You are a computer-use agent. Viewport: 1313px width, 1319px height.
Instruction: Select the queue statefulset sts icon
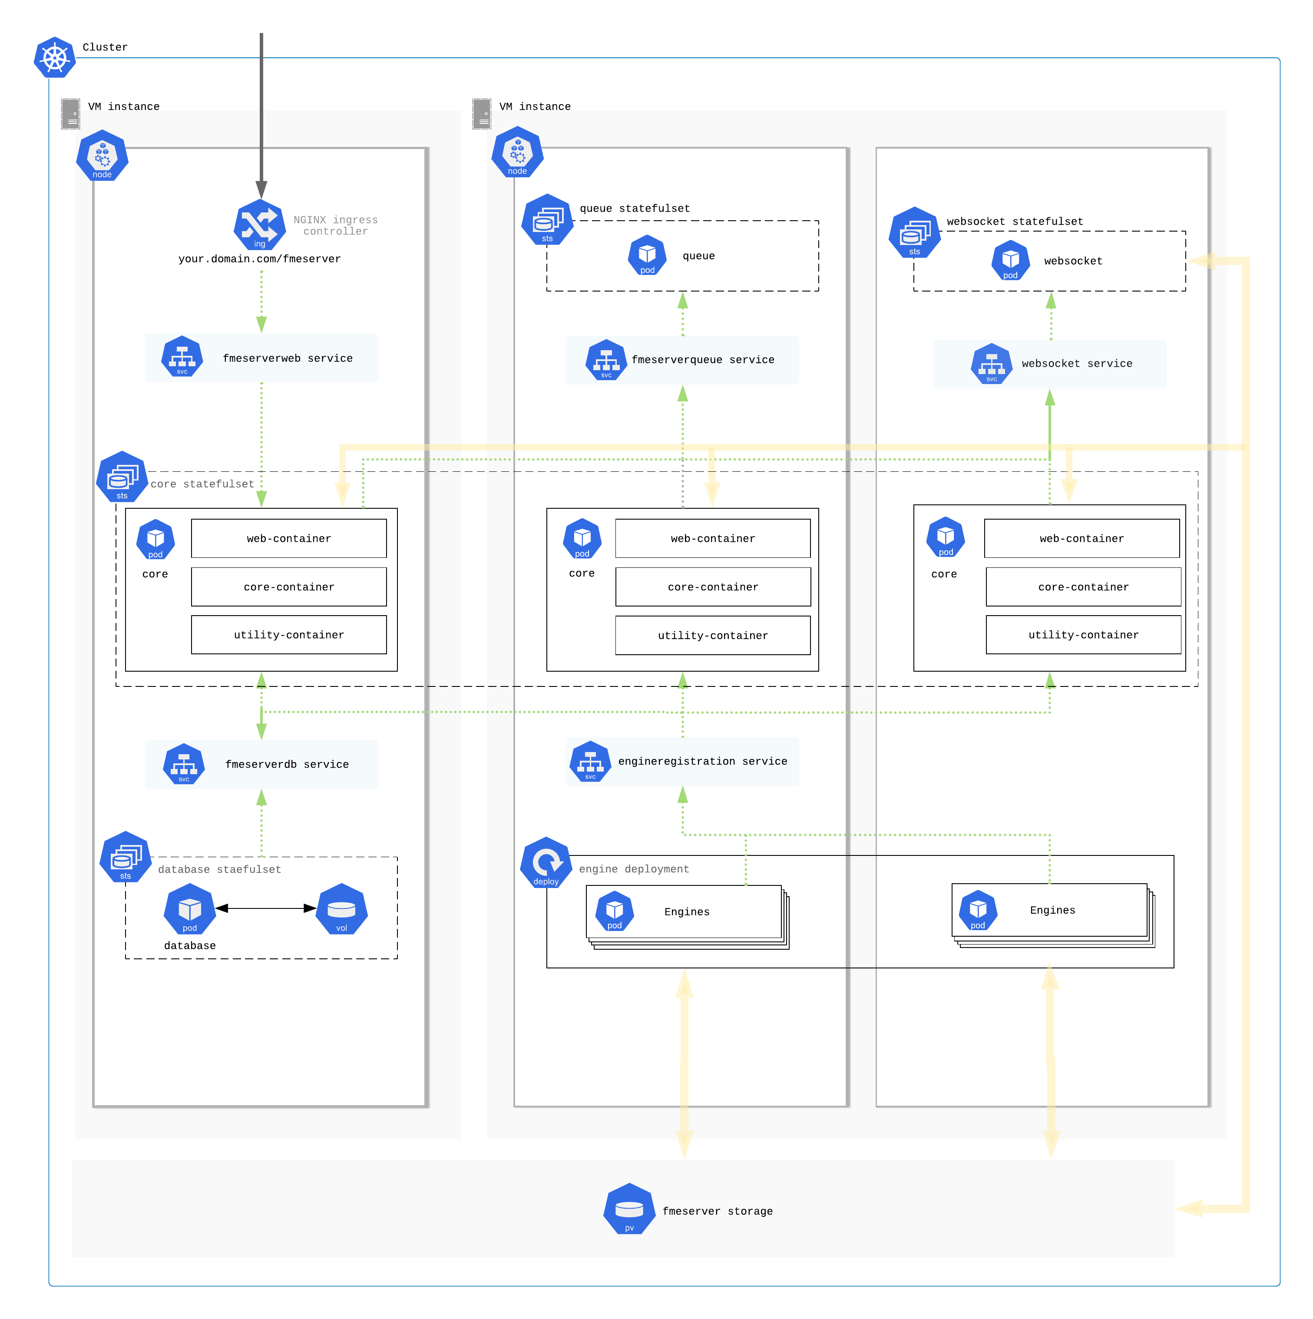(547, 220)
